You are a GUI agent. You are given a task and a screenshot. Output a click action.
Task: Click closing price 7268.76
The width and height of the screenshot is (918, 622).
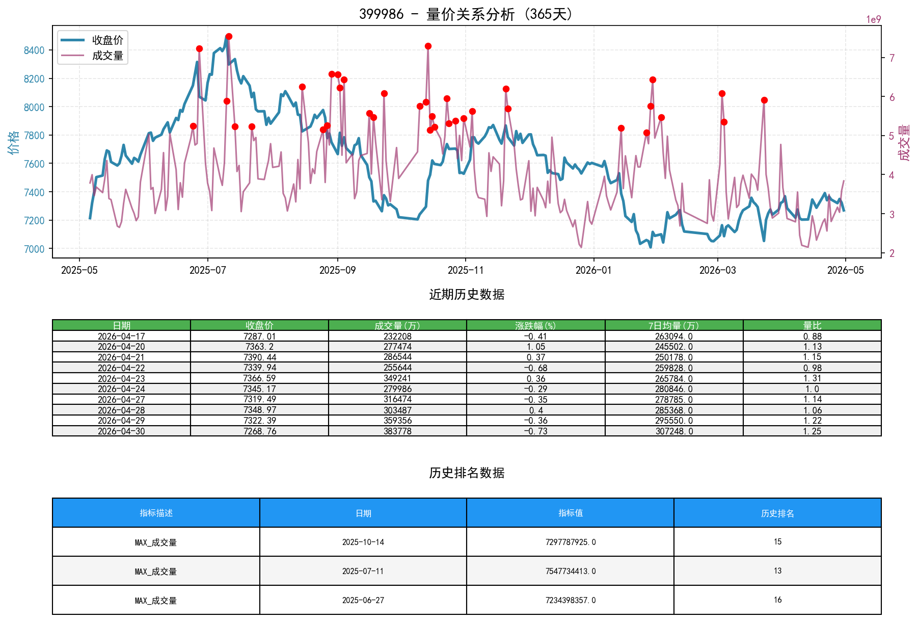[259, 431]
